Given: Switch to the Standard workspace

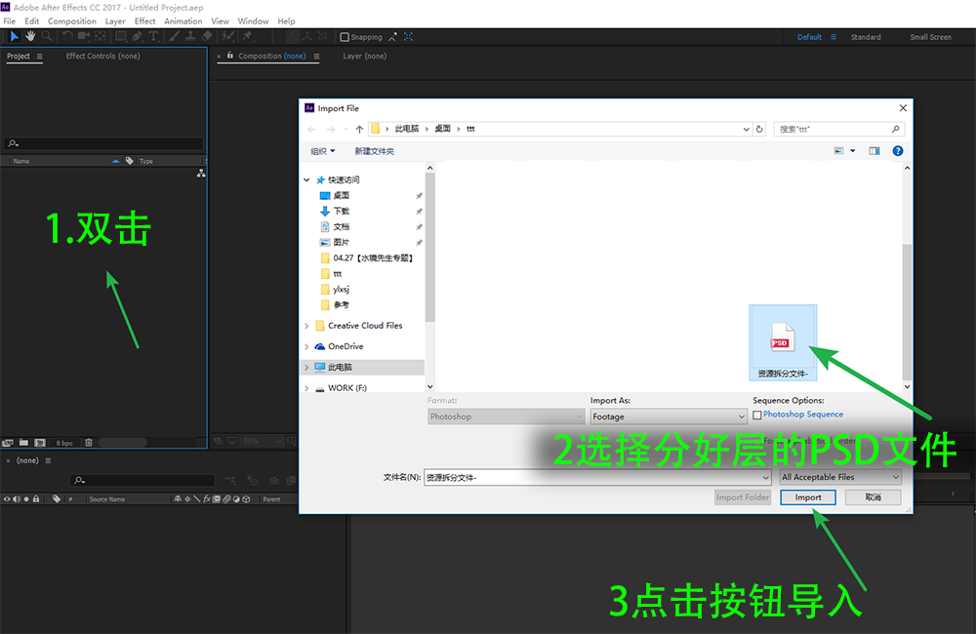Looking at the screenshot, I should tap(865, 37).
